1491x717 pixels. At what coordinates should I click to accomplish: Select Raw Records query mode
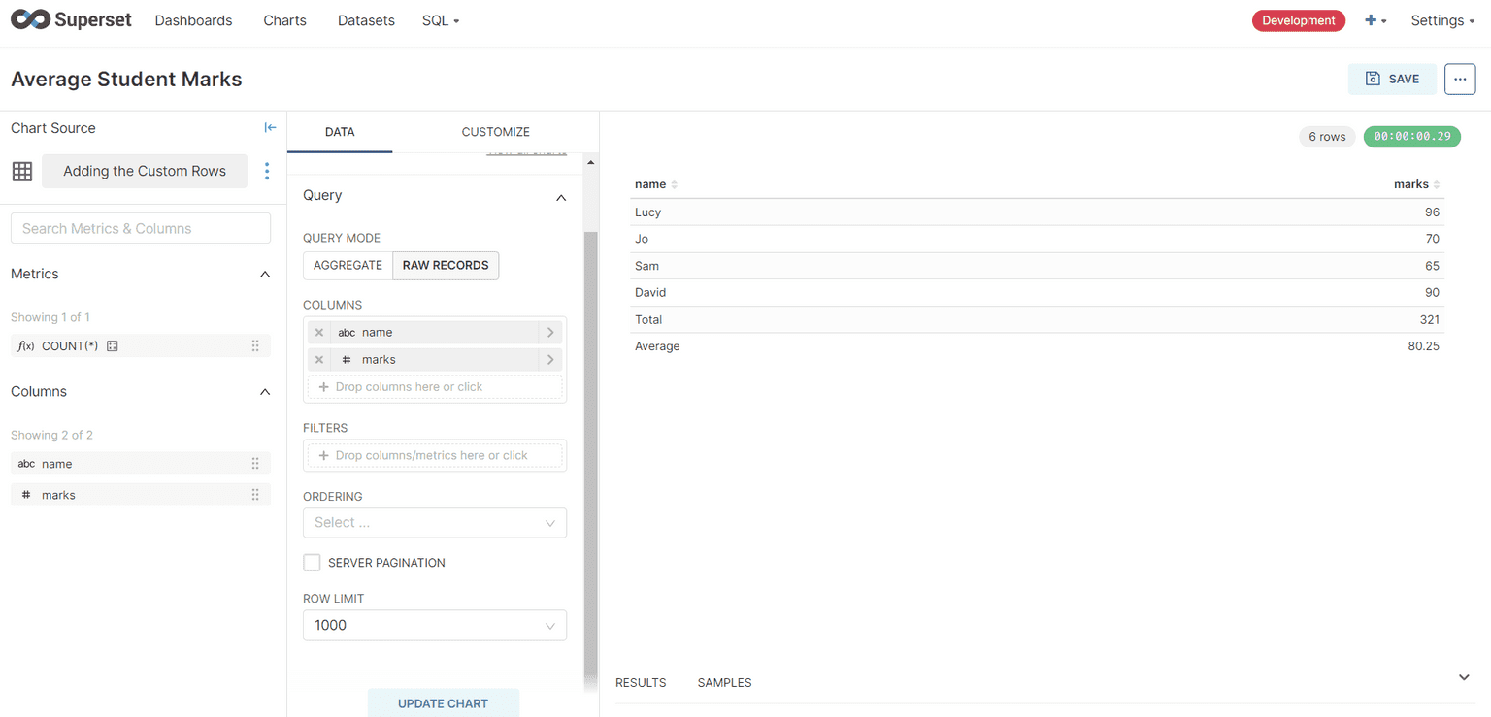tap(446, 266)
